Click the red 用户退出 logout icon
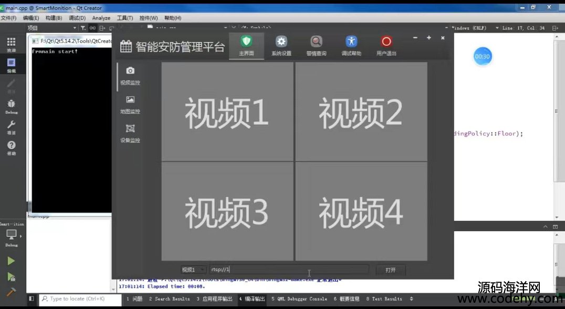The image size is (565, 309). pyautogui.click(x=386, y=43)
